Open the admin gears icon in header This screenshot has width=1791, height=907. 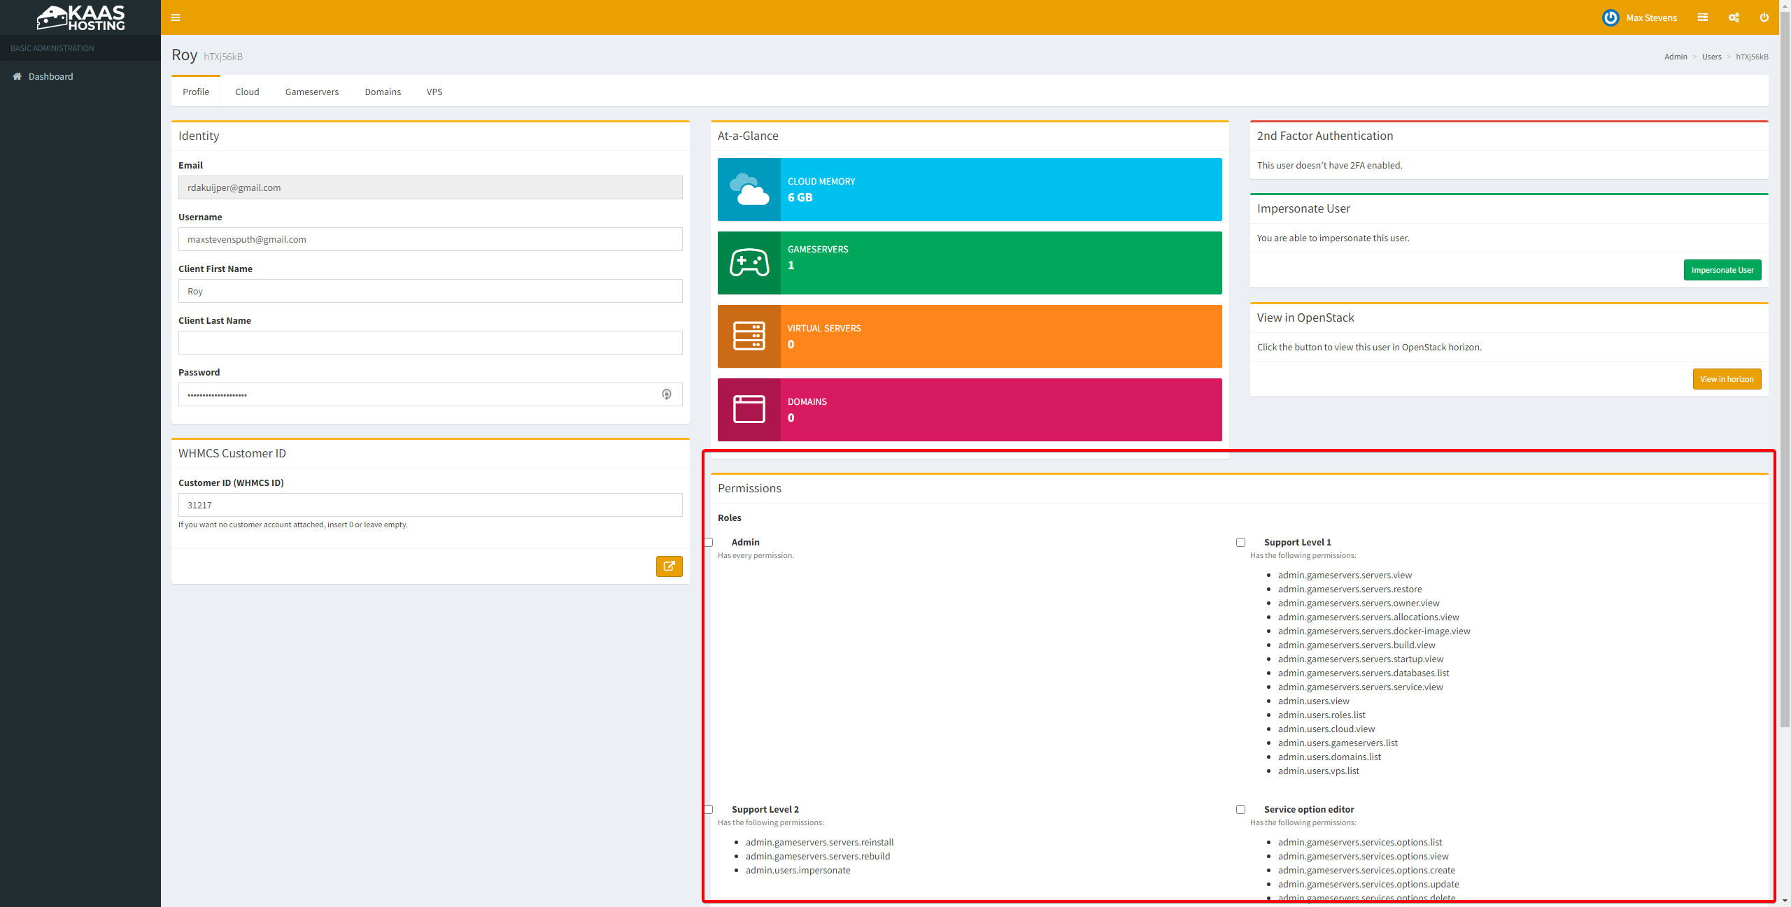(x=1734, y=17)
